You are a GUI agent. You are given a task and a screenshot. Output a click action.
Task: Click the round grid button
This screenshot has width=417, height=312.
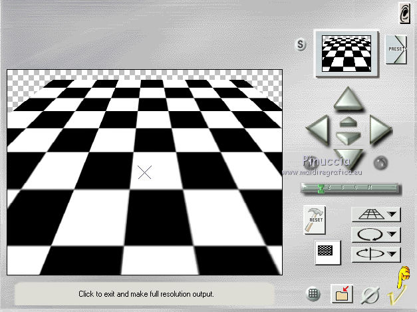click(x=313, y=294)
